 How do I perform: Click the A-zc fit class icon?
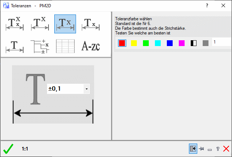90,46
